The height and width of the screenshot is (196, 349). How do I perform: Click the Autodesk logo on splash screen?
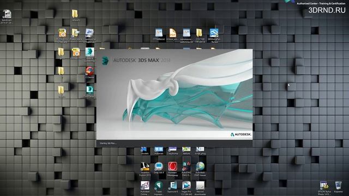click(241, 134)
